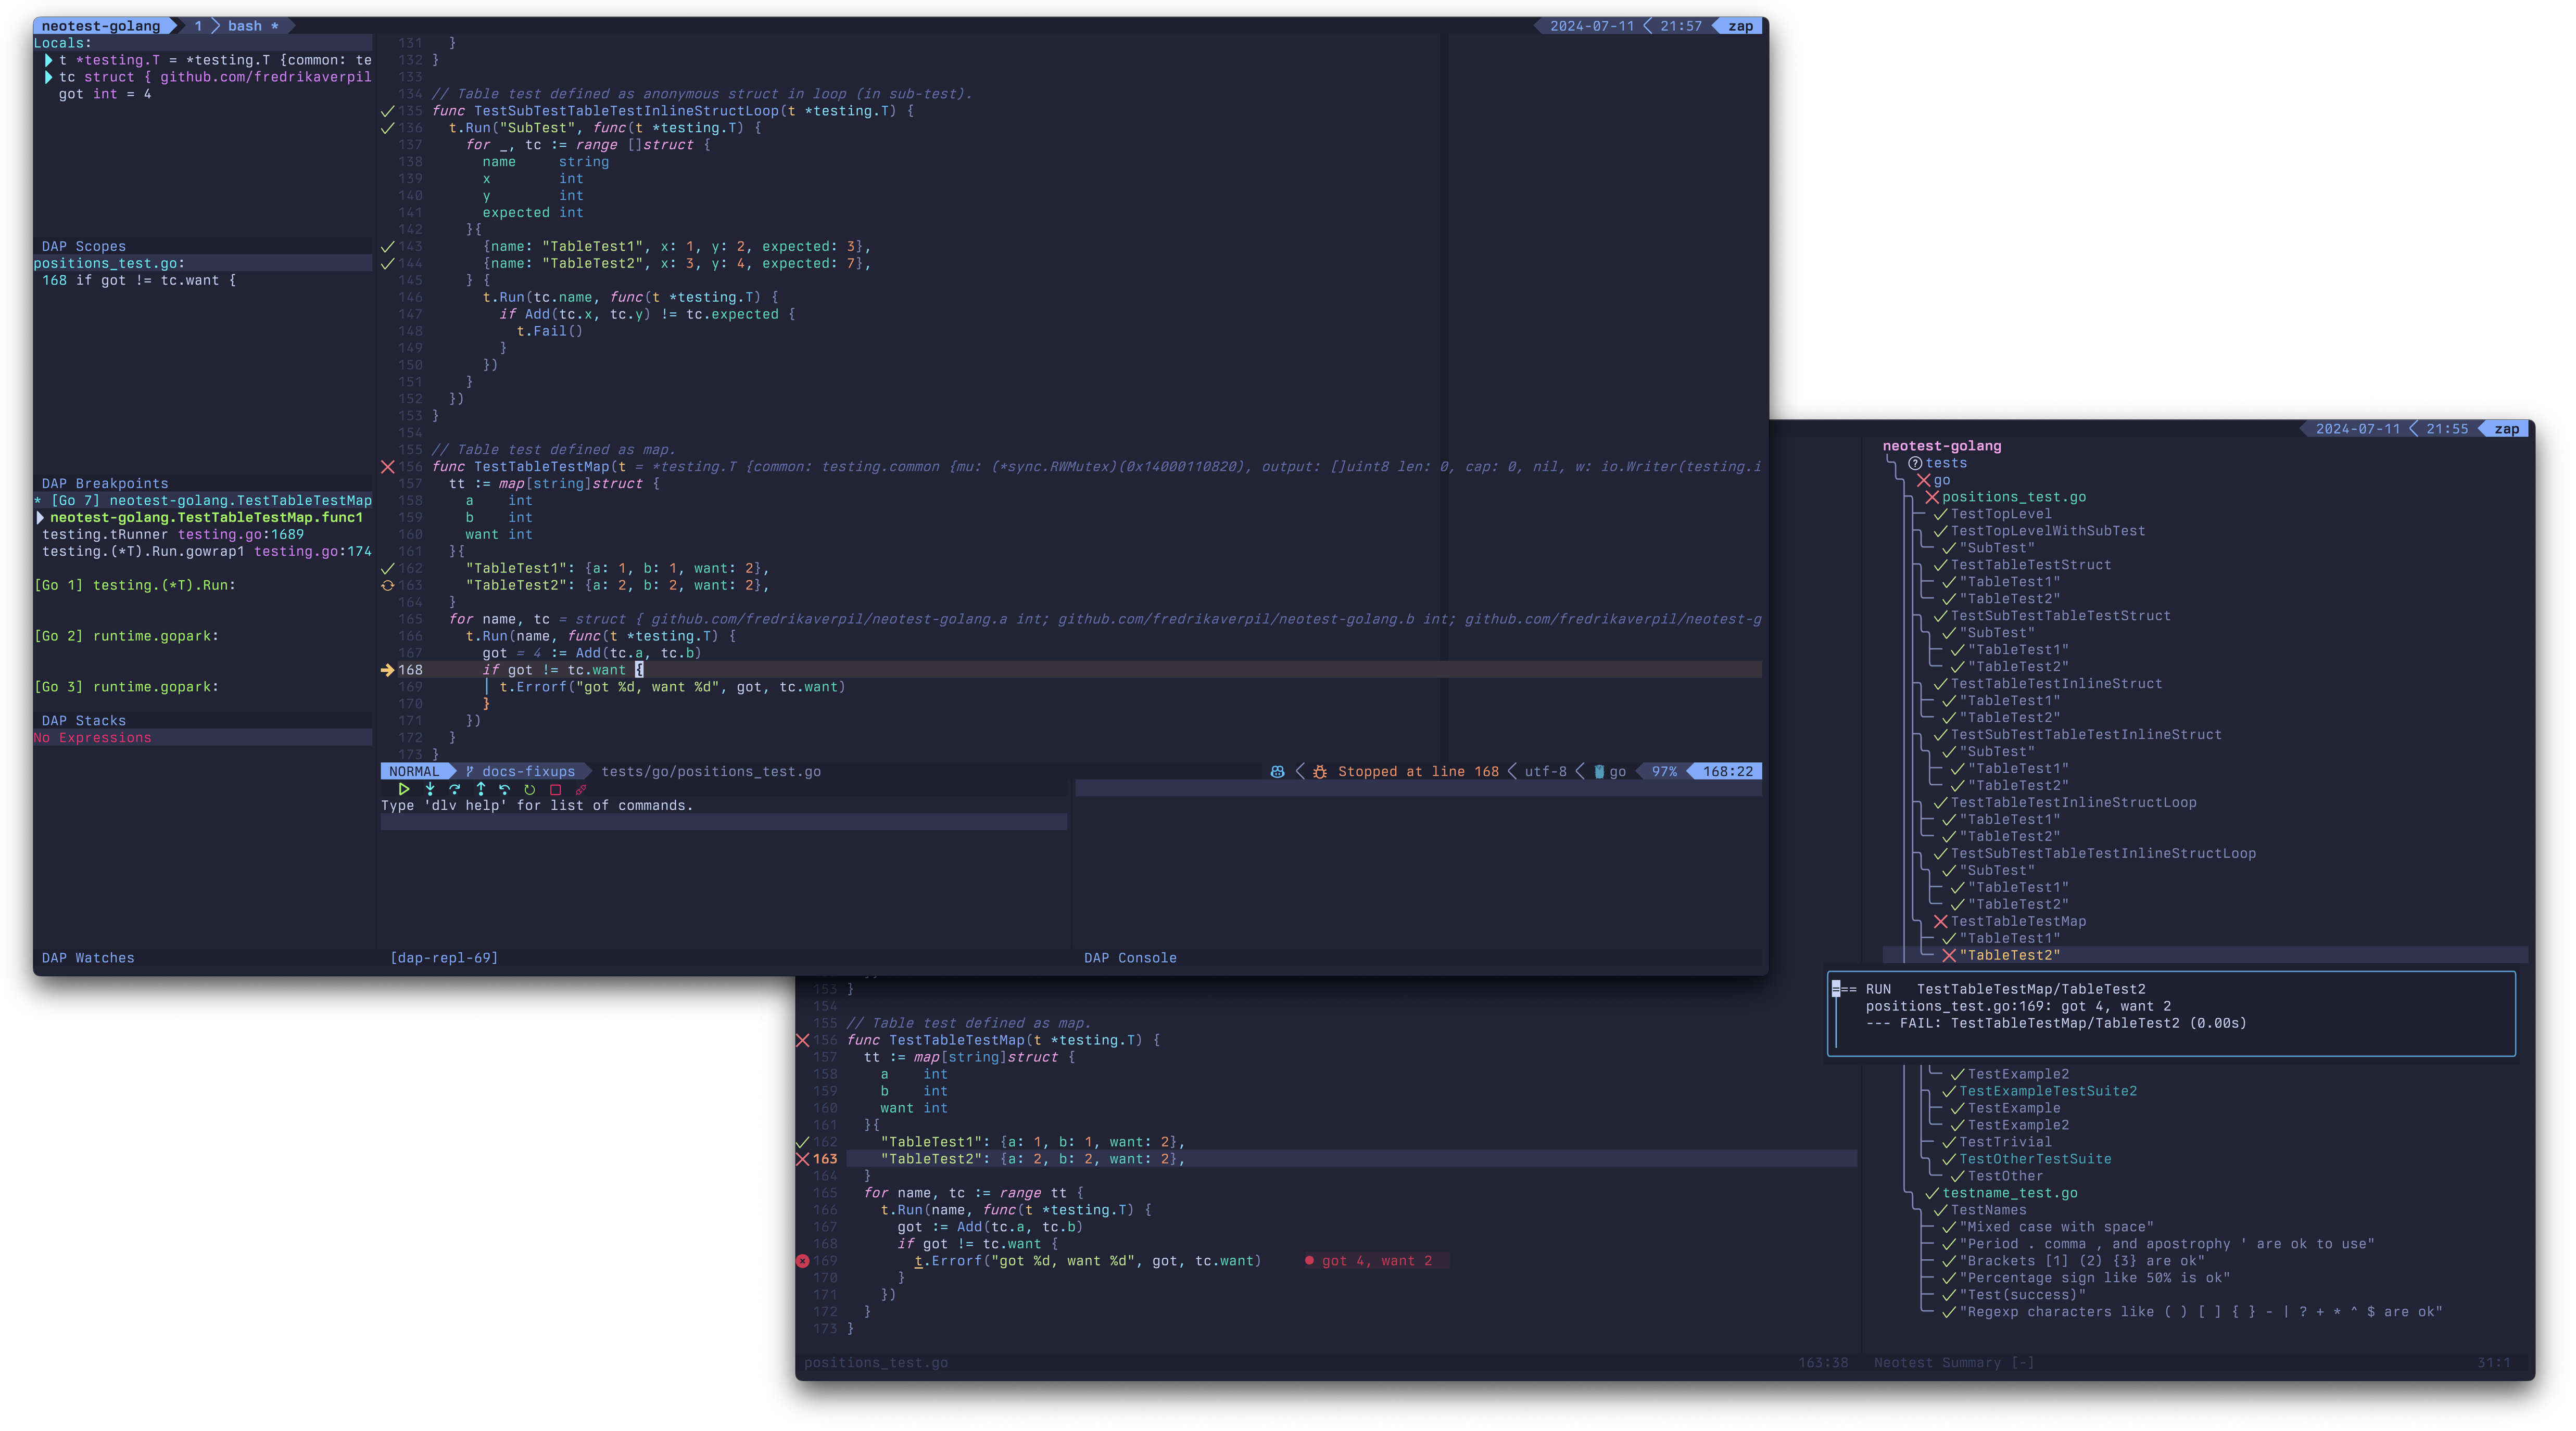Expand the tc struct local variable
Image resolution: width=2576 pixels, height=1431 pixels.
point(48,77)
